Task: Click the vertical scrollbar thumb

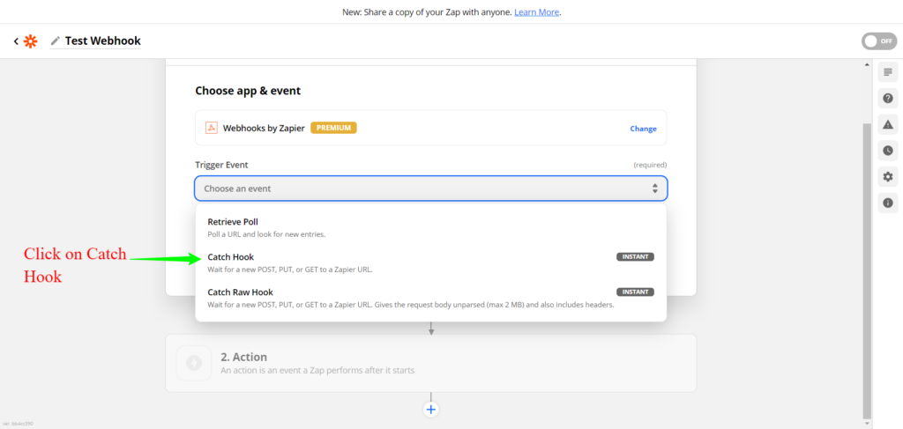Action: tap(868, 270)
